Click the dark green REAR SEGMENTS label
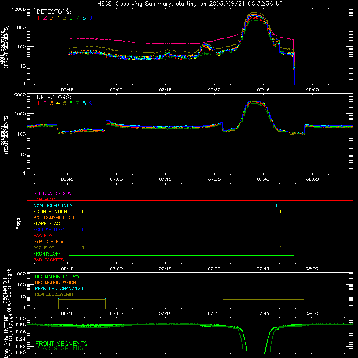This screenshot has height=358, width=358. 60,349
